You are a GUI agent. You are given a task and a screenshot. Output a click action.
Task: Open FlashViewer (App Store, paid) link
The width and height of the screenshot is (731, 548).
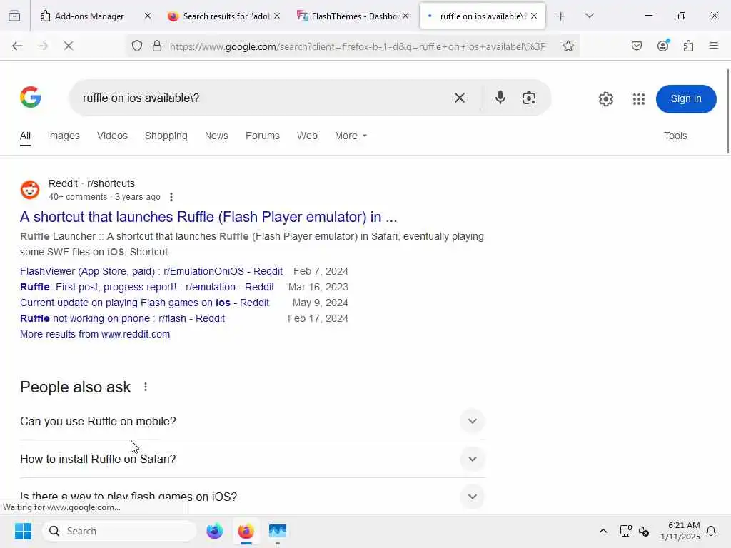pyautogui.click(x=151, y=271)
